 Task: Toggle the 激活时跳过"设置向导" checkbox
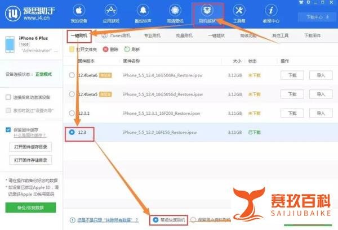pos(8,111)
